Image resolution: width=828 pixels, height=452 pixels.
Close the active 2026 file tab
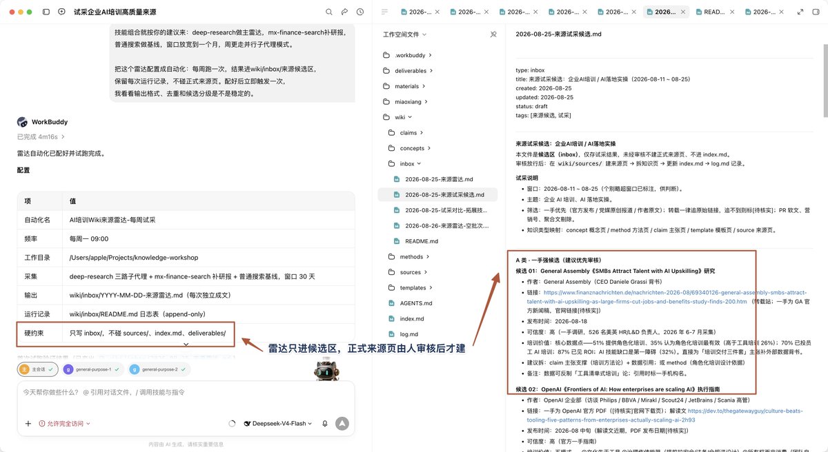tap(684, 12)
